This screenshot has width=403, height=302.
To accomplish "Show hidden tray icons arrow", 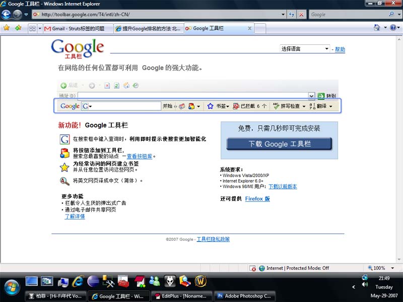I will (354, 287).
